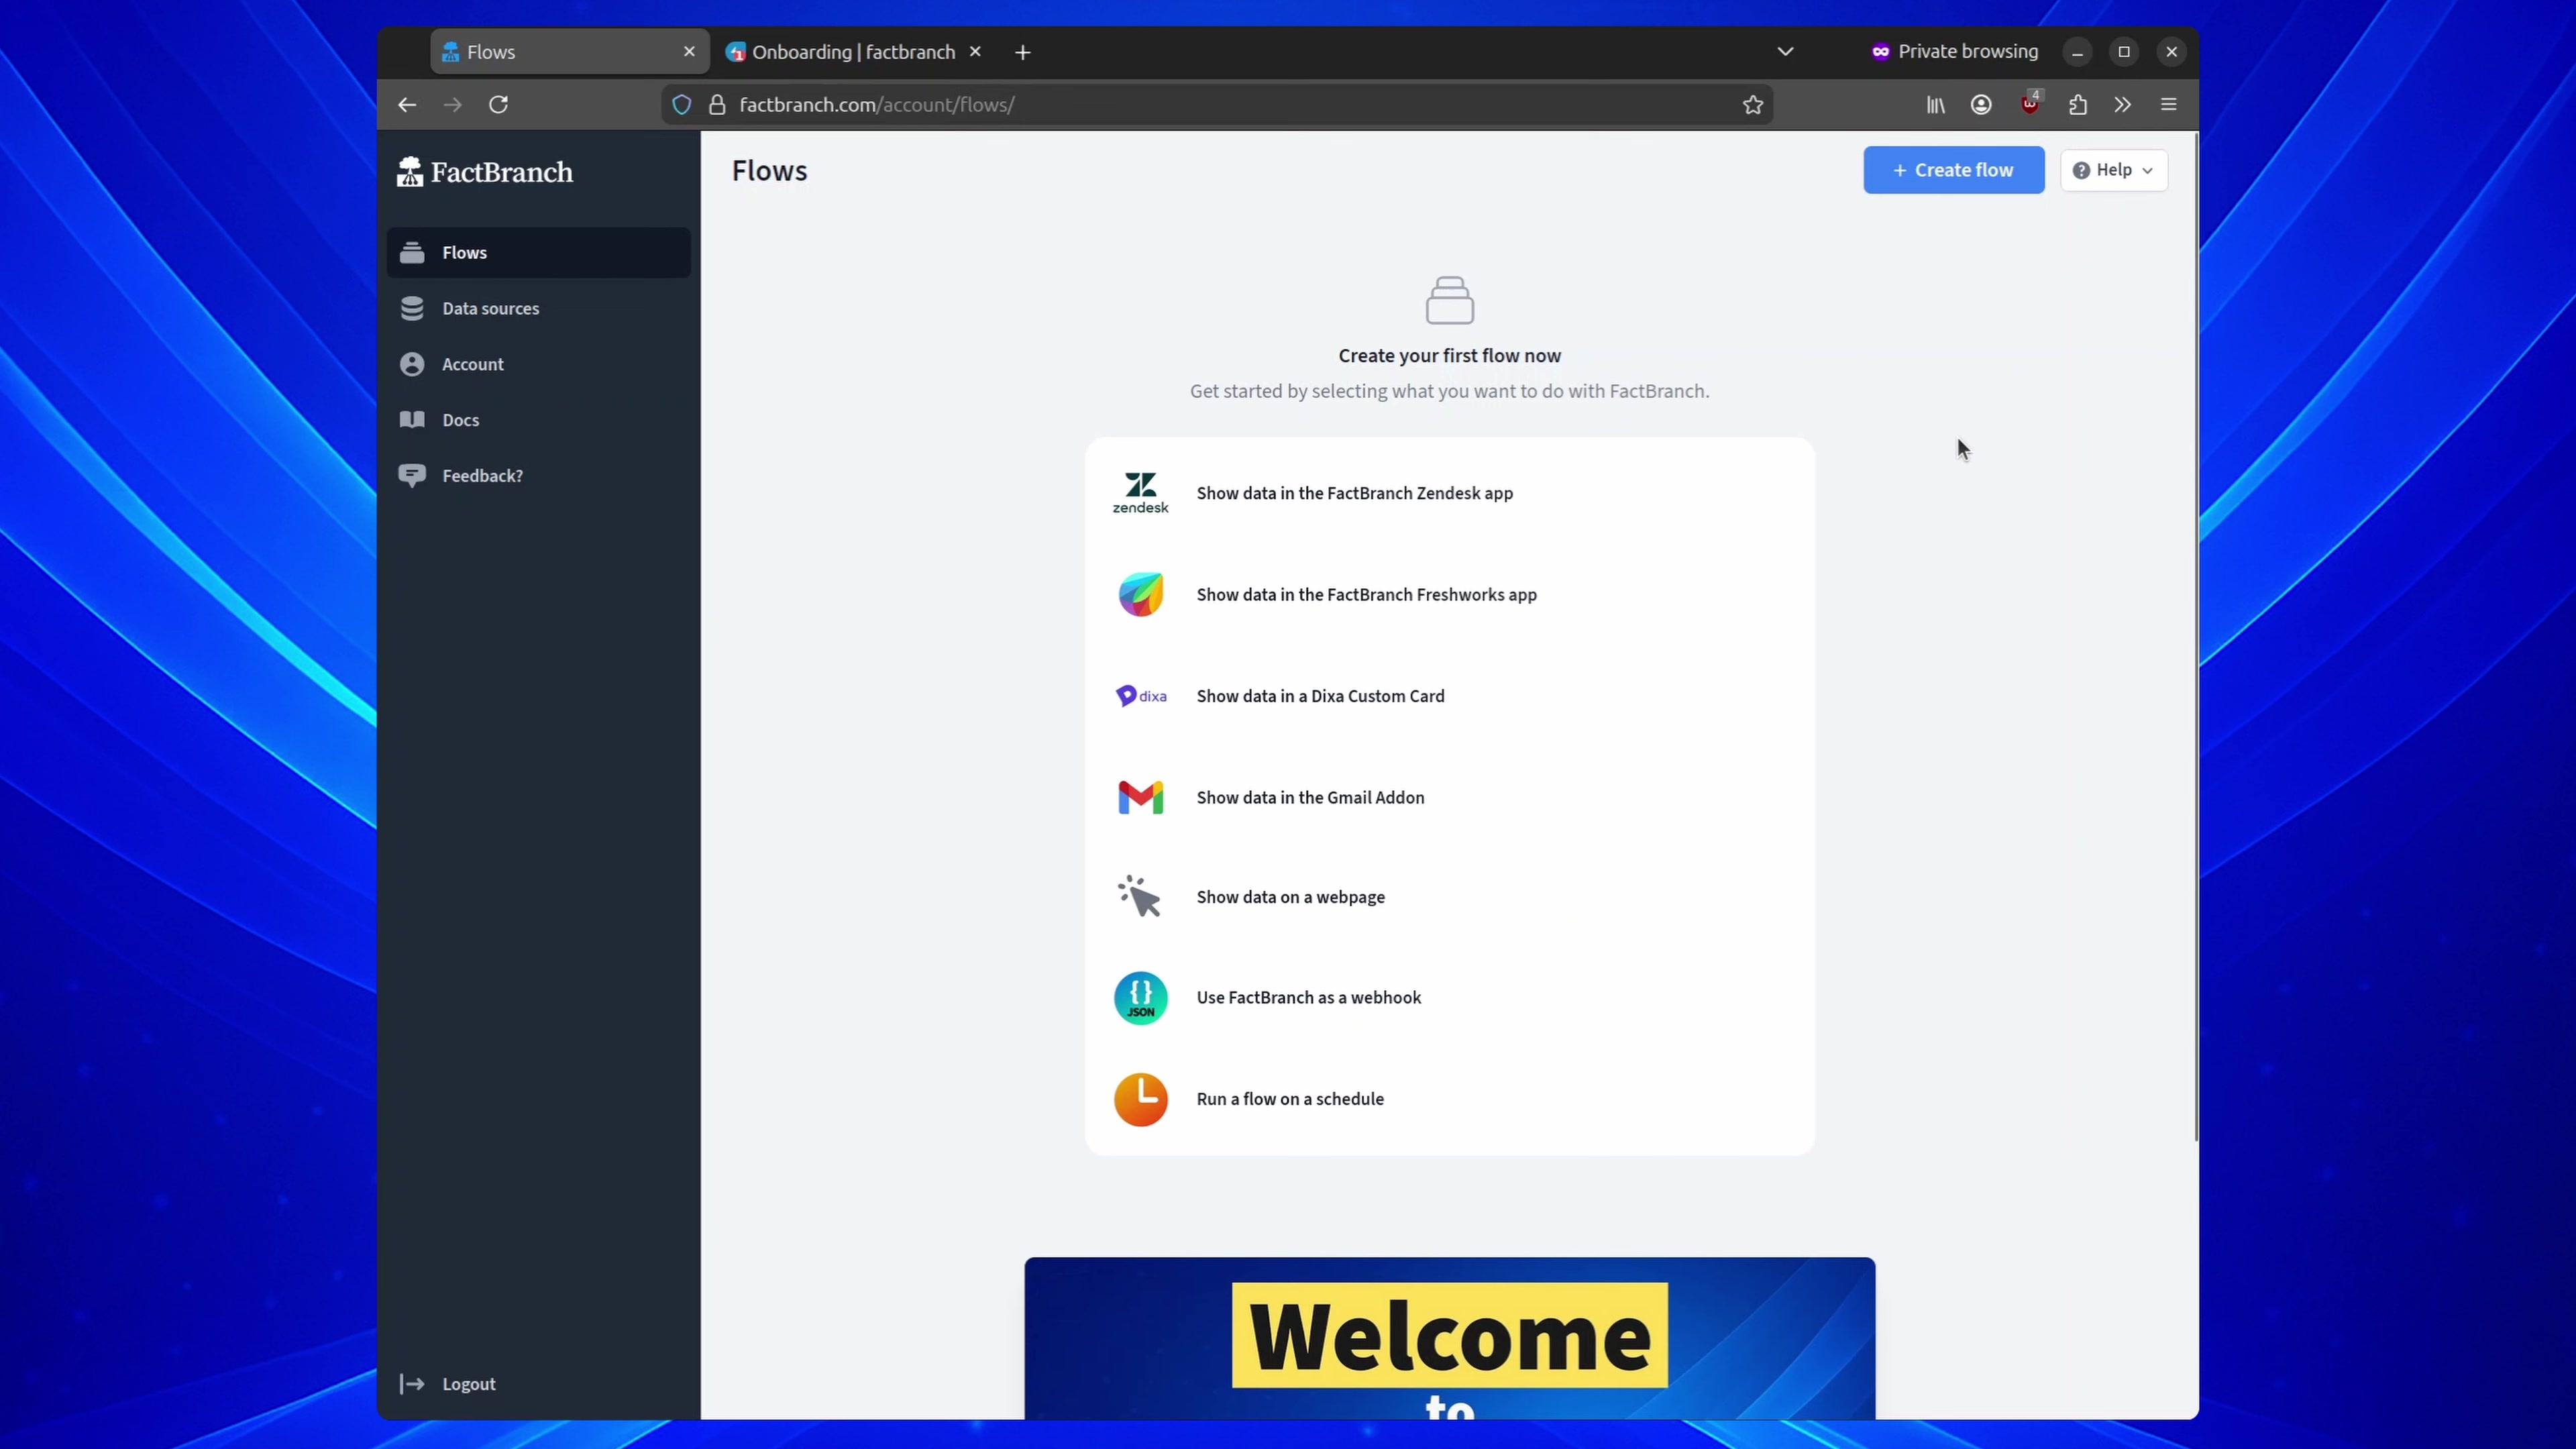Select Show data on a webpage
Screen dimensions: 2576x1449
point(1290,898)
